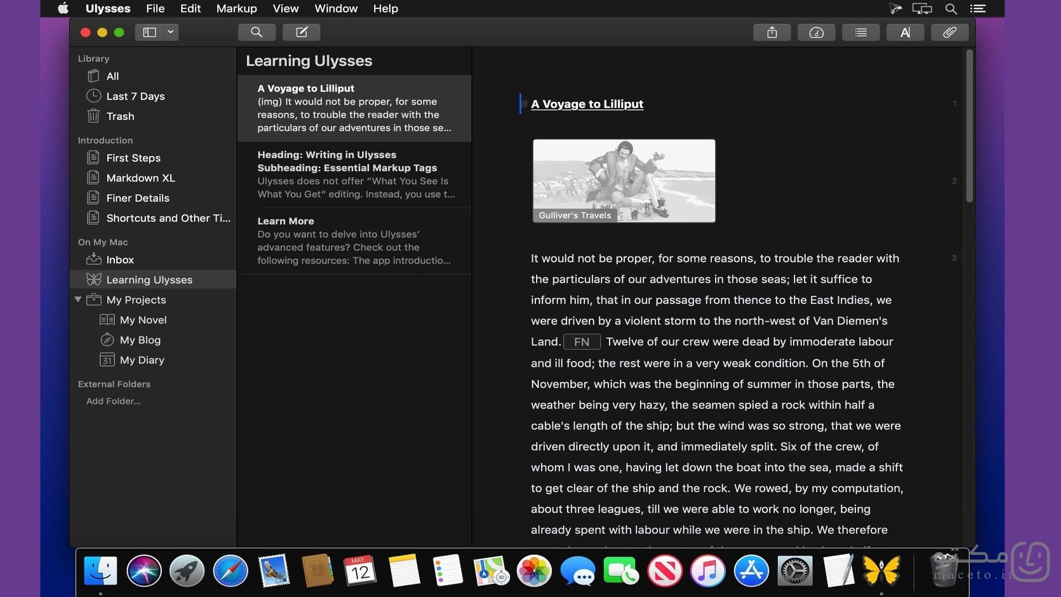Open Photos in the Dock
The height and width of the screenshot is (597, 1061).
[534, 570]
